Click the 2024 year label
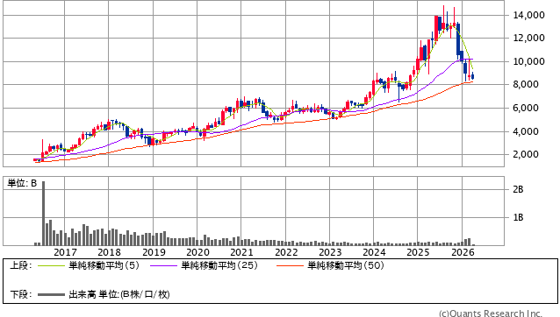The height and width of the screenshot is (317, 560). (x=374, y=252)
